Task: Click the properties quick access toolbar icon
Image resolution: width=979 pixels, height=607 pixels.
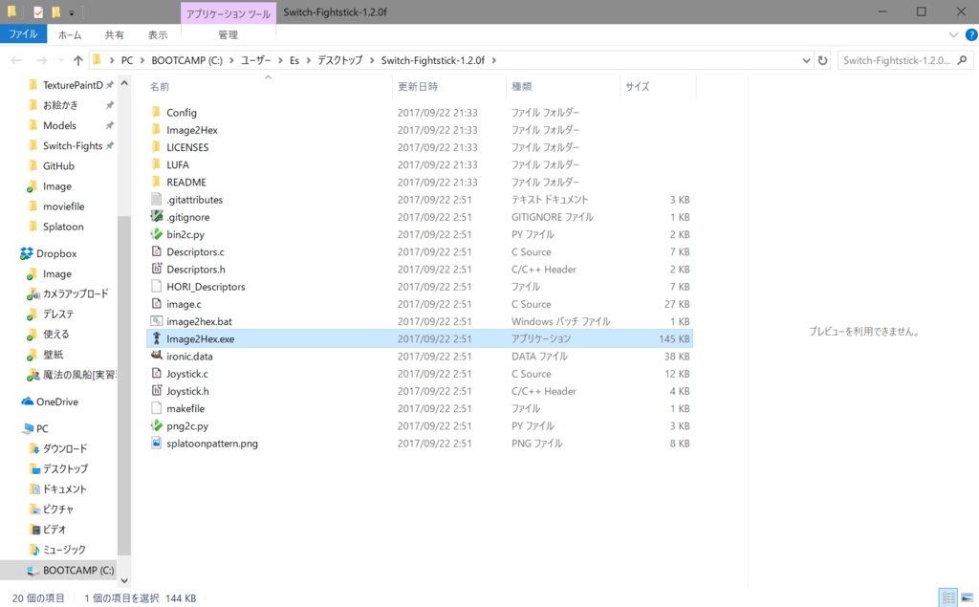Action: click(38, 11)
